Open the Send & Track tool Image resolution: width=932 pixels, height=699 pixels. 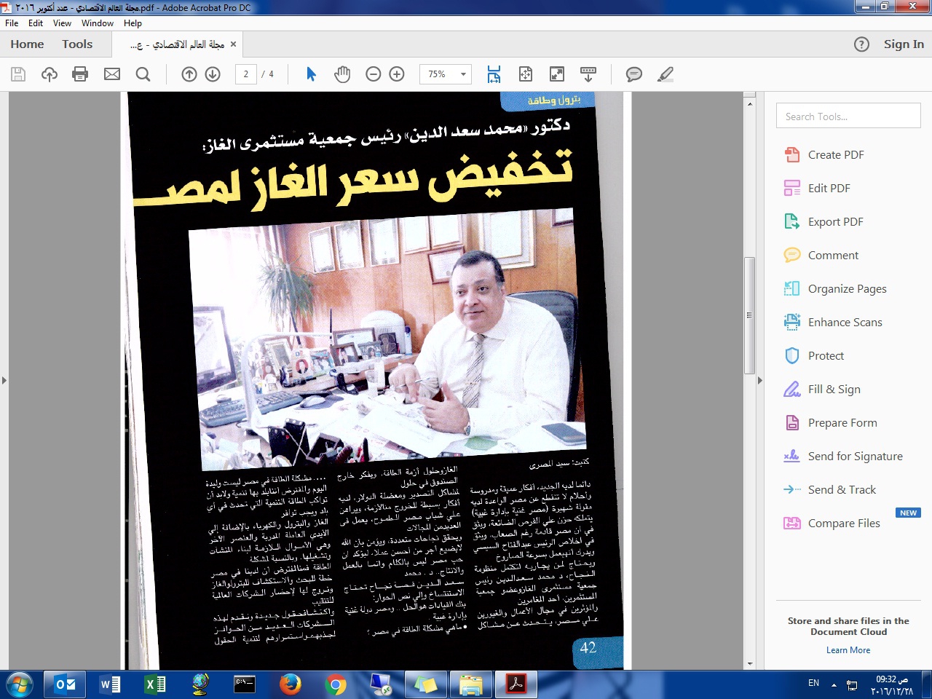(842, 489)
